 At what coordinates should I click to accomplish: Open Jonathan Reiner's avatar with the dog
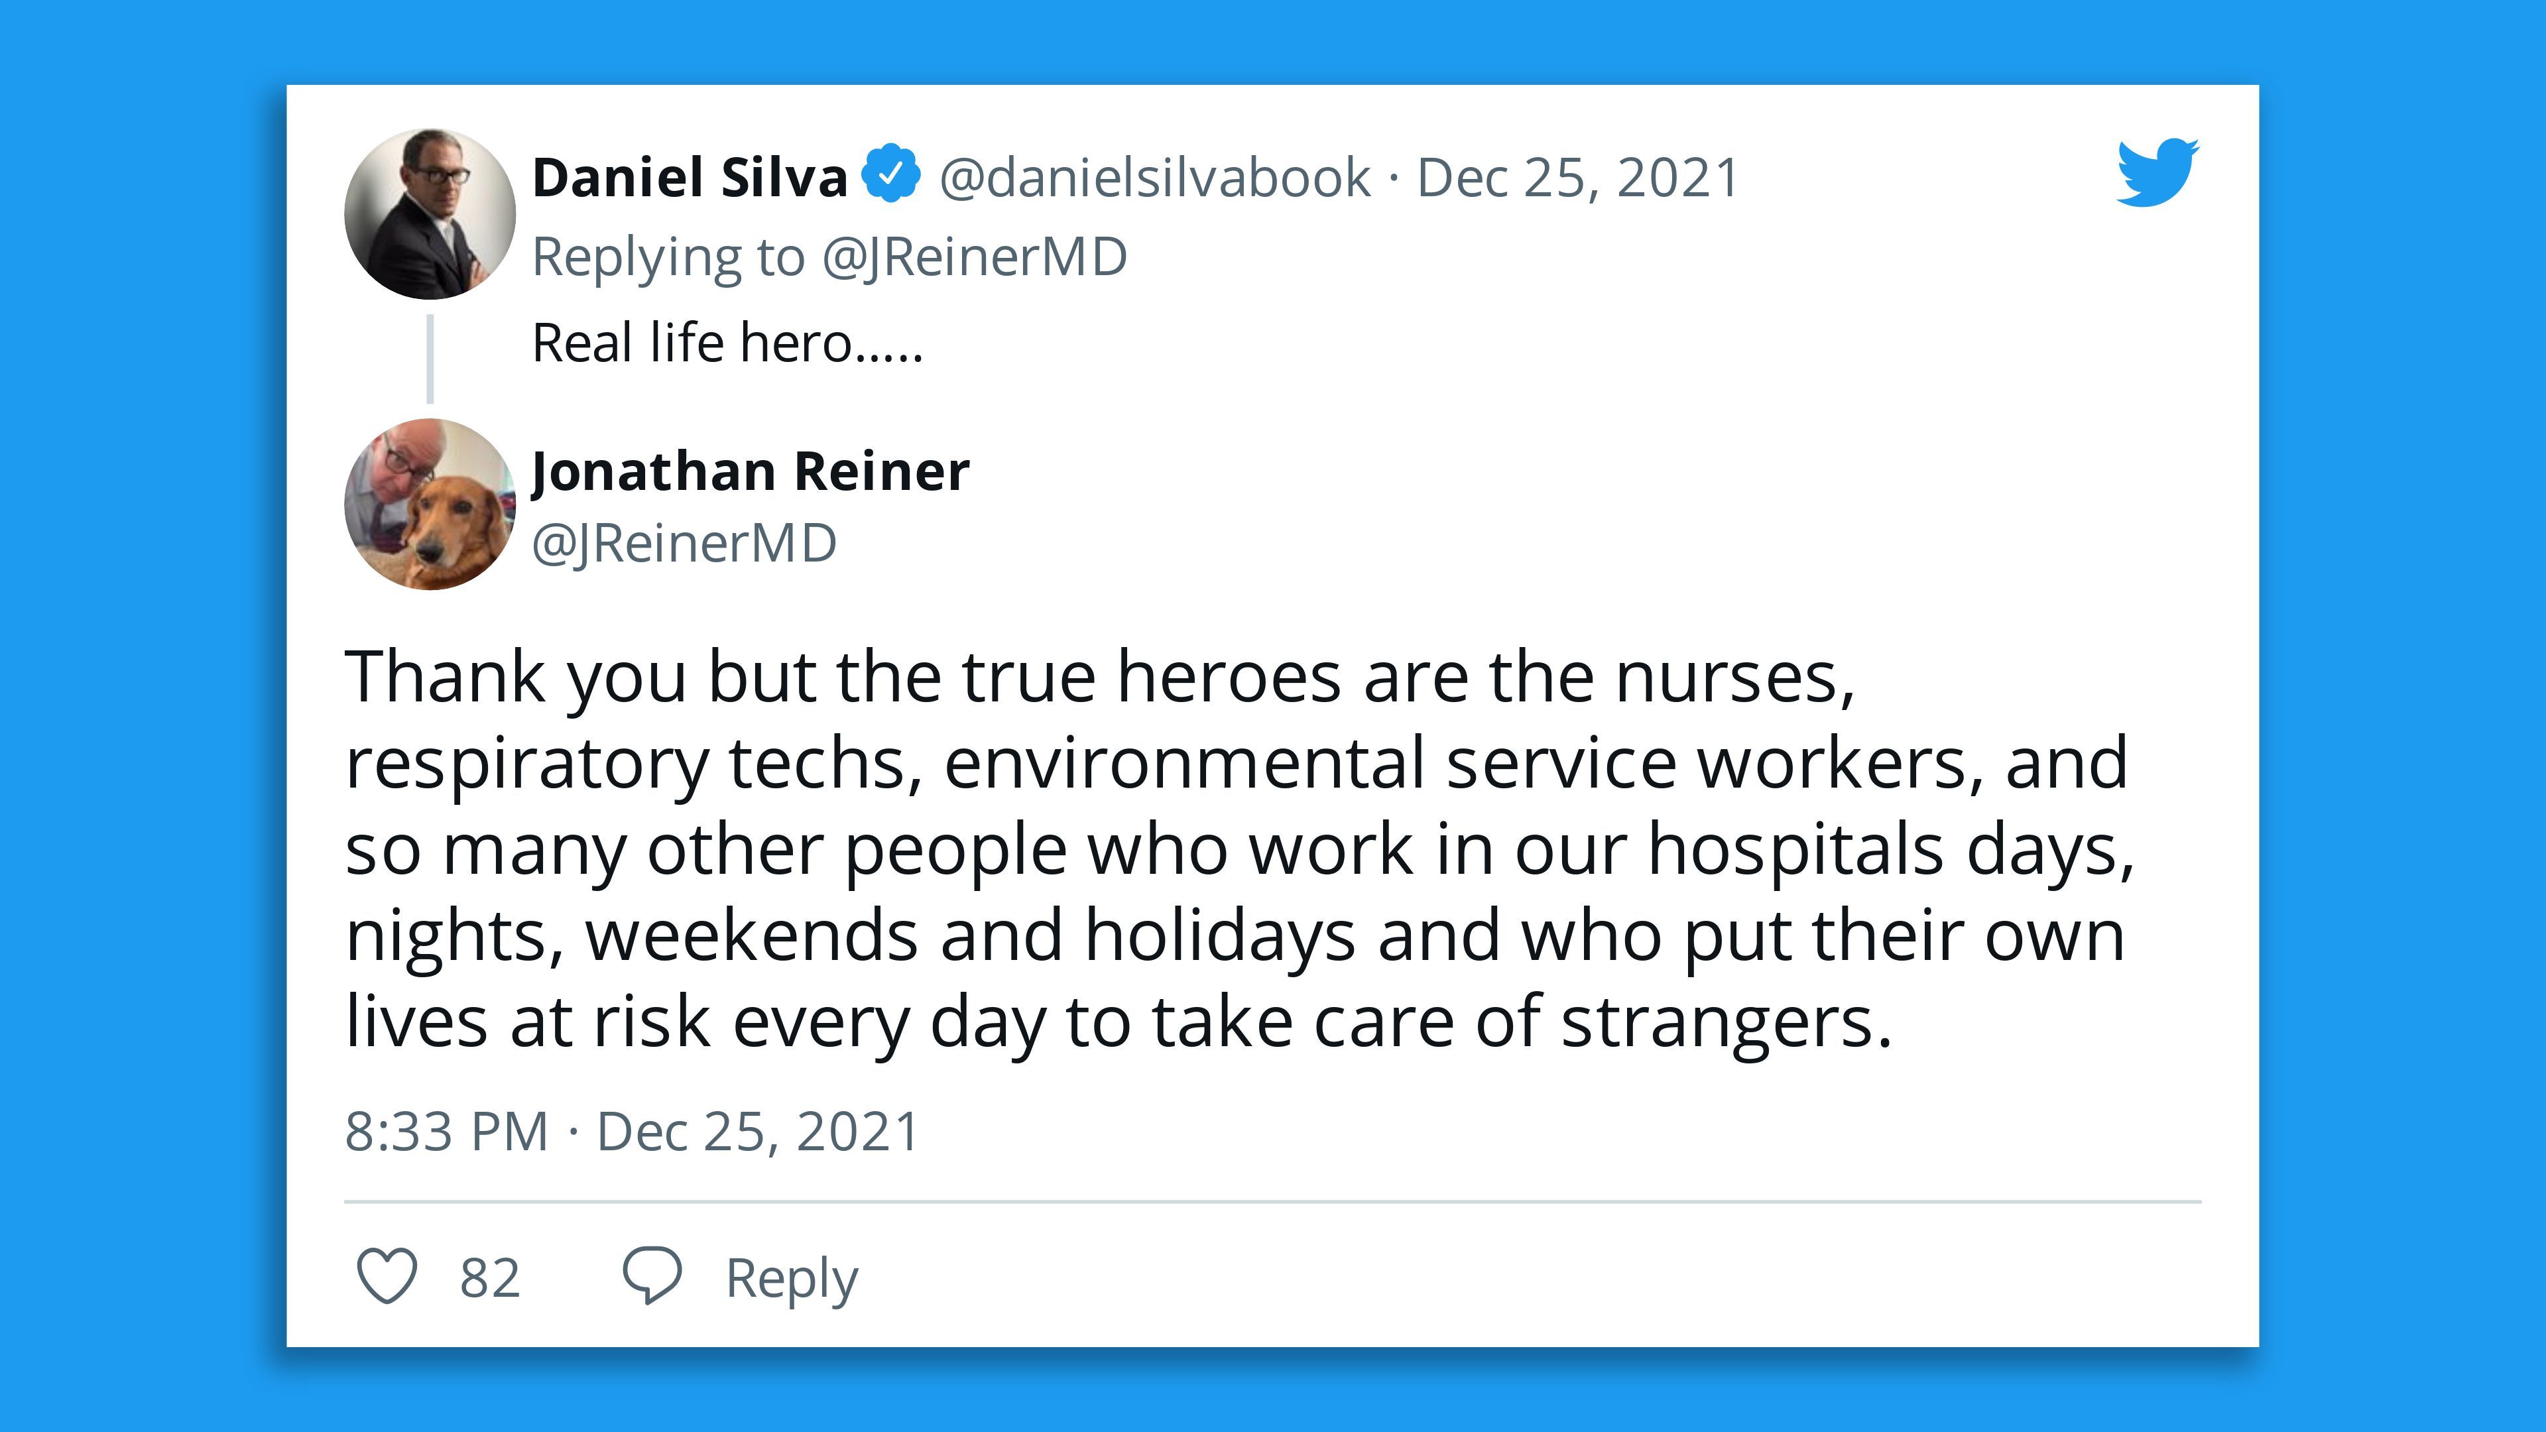tap(430, 504)
